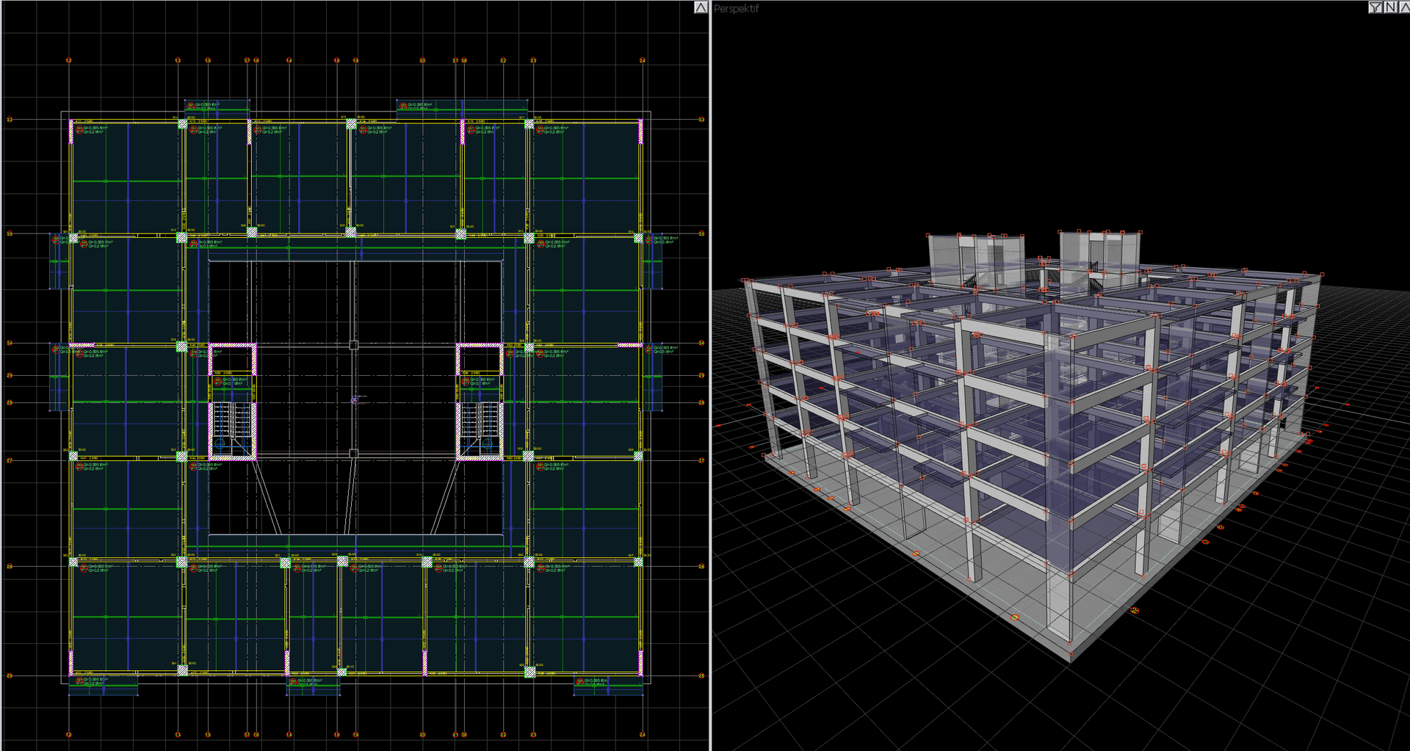This screenshot has height=751, width=1410.
Task: Select the Perspektif view title label
Action: pos(736,9)
